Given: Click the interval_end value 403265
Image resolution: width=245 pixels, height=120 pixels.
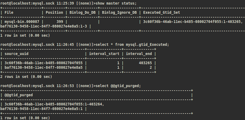Looking at the screenshot, I should point(145,63).
